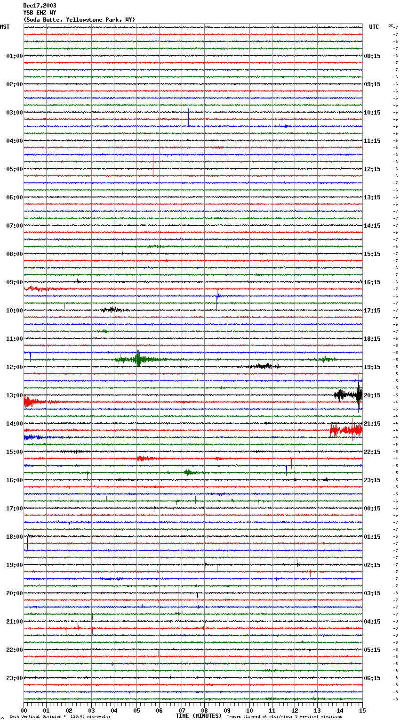
Task: Select the "19:15" UTC time label
Action: click(372, 367)
